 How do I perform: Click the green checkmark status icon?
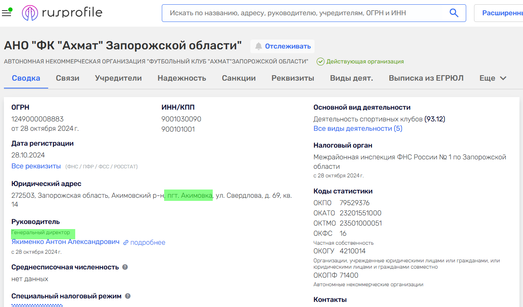tap(320, 61)
